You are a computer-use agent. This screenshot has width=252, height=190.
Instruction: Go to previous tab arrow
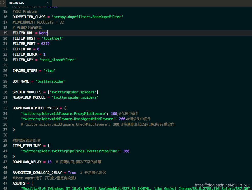tap(1, 3)
